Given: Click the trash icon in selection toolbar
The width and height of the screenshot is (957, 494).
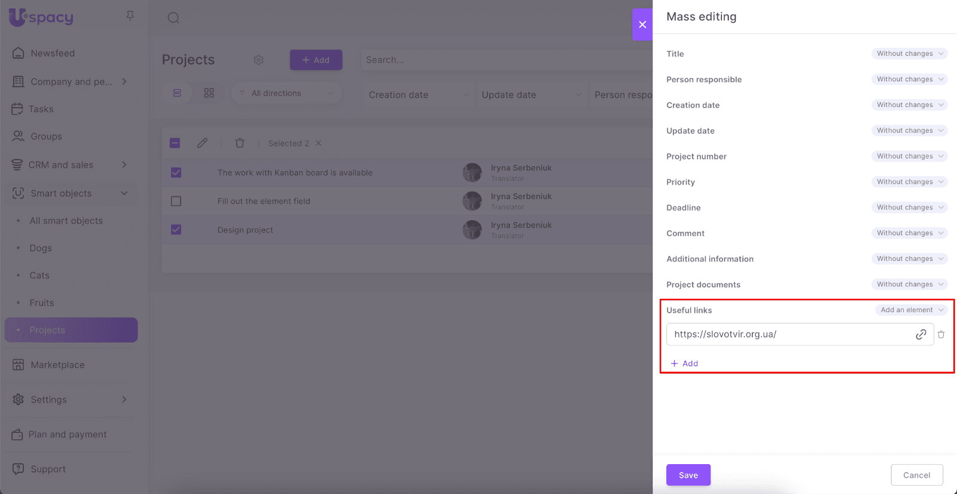Looking at the screenshot, I should coord(240,143).
